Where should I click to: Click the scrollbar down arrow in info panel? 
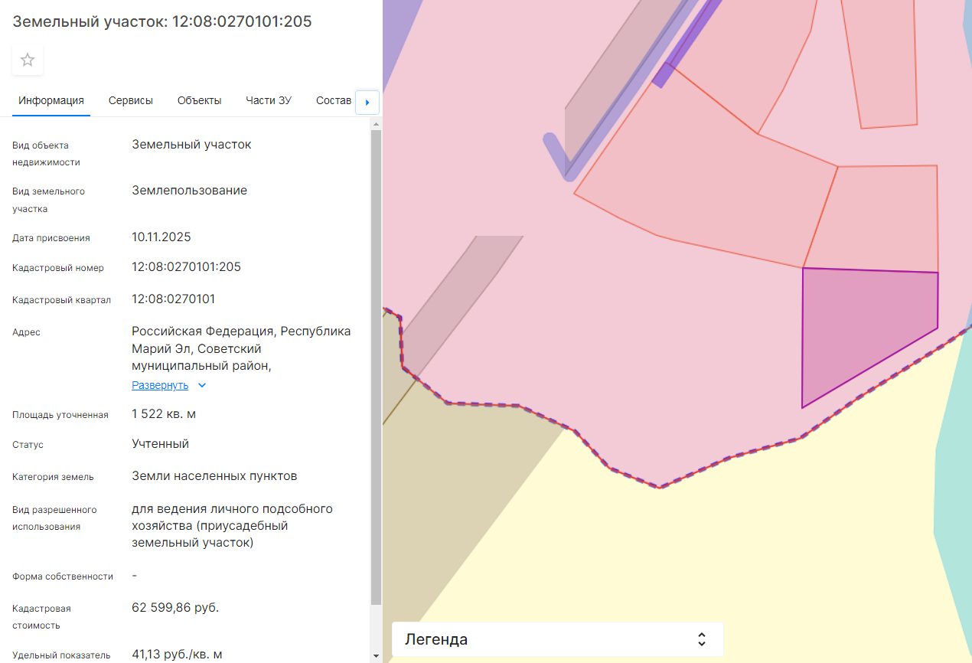tap(375, 656)
